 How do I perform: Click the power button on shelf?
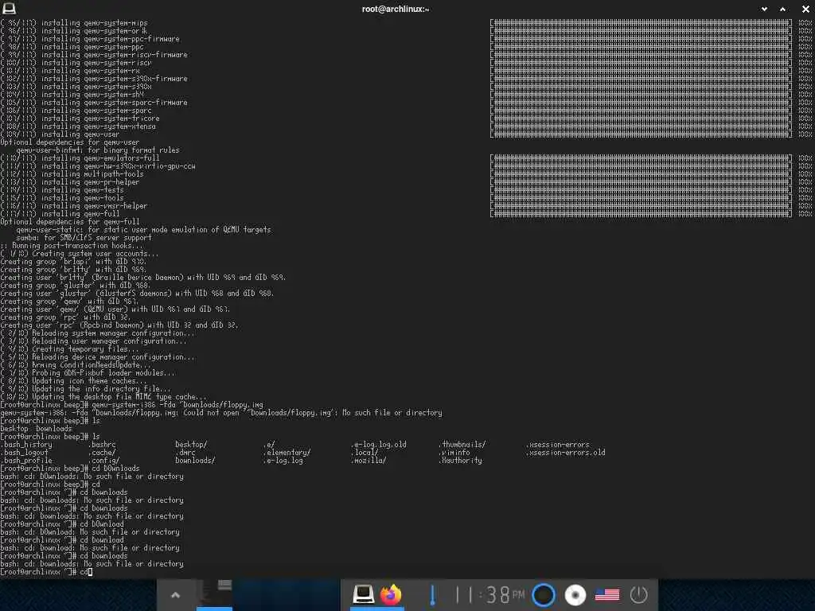tap(638, 595)
